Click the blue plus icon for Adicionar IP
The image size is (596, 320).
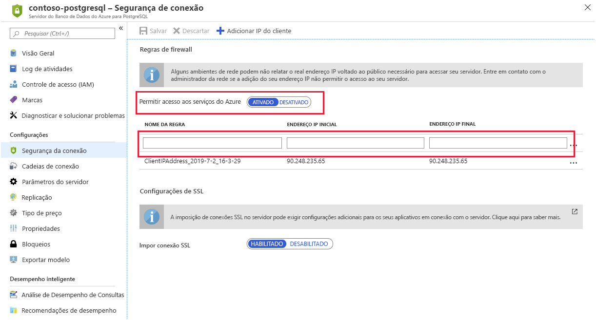(220, 31)
